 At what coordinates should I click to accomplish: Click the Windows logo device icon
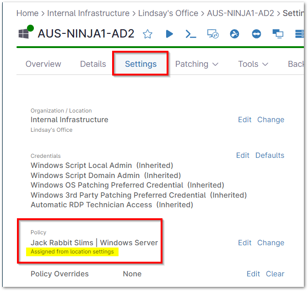(x=23, y=34)
